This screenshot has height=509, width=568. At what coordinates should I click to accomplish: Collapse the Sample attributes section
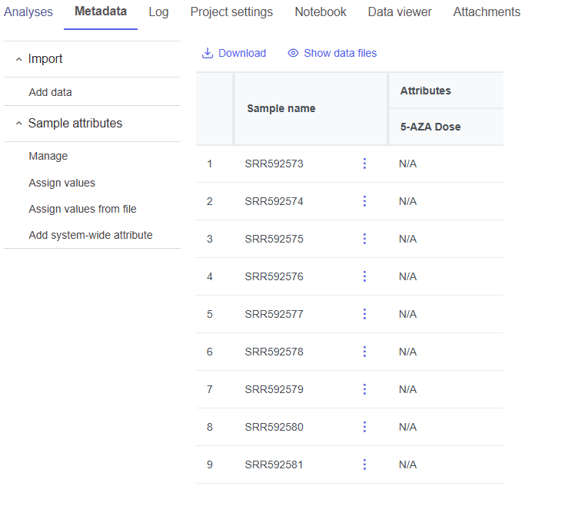[19, 124]
